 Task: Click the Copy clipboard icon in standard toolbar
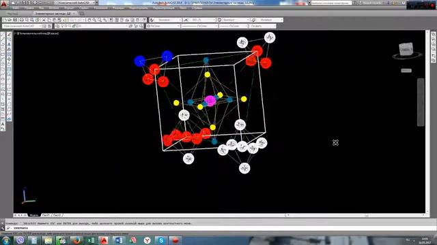click(x=49, y=20)
